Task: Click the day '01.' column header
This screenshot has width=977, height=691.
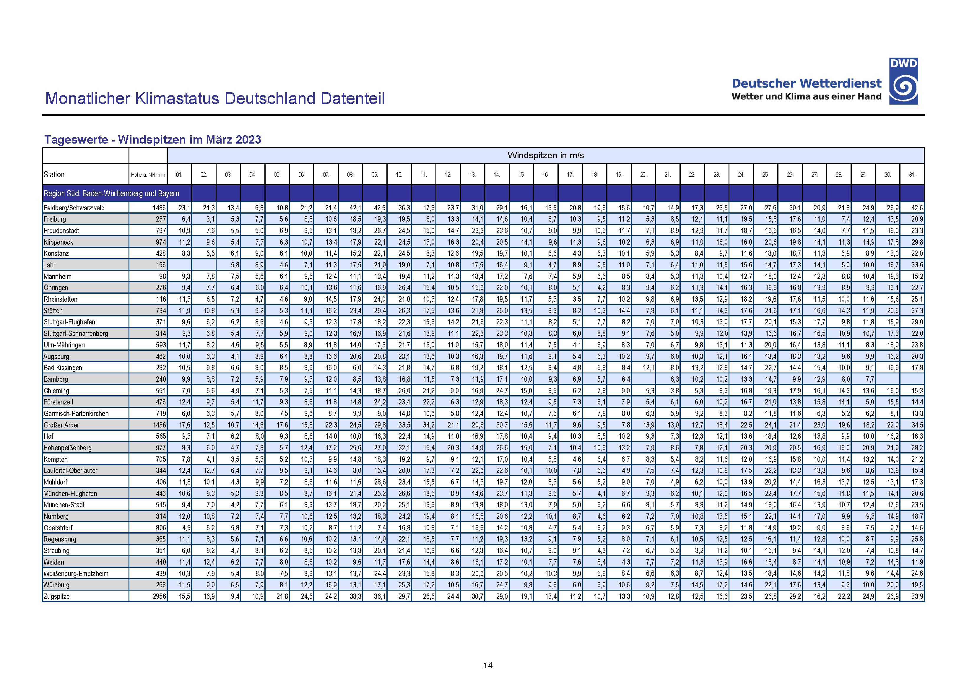Action: [x=179, y=175]
